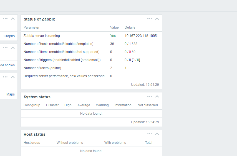Viewport: 237px width, 156px height.
Task: Click the Average severity column header
Action: (x=84, y=105)
